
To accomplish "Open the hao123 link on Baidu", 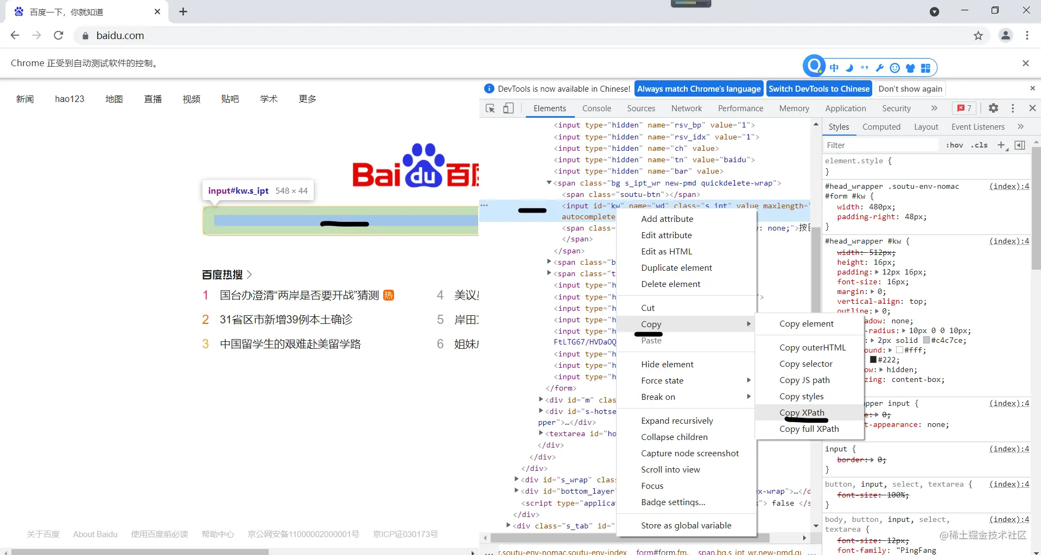I will click(x=69, y=99).
